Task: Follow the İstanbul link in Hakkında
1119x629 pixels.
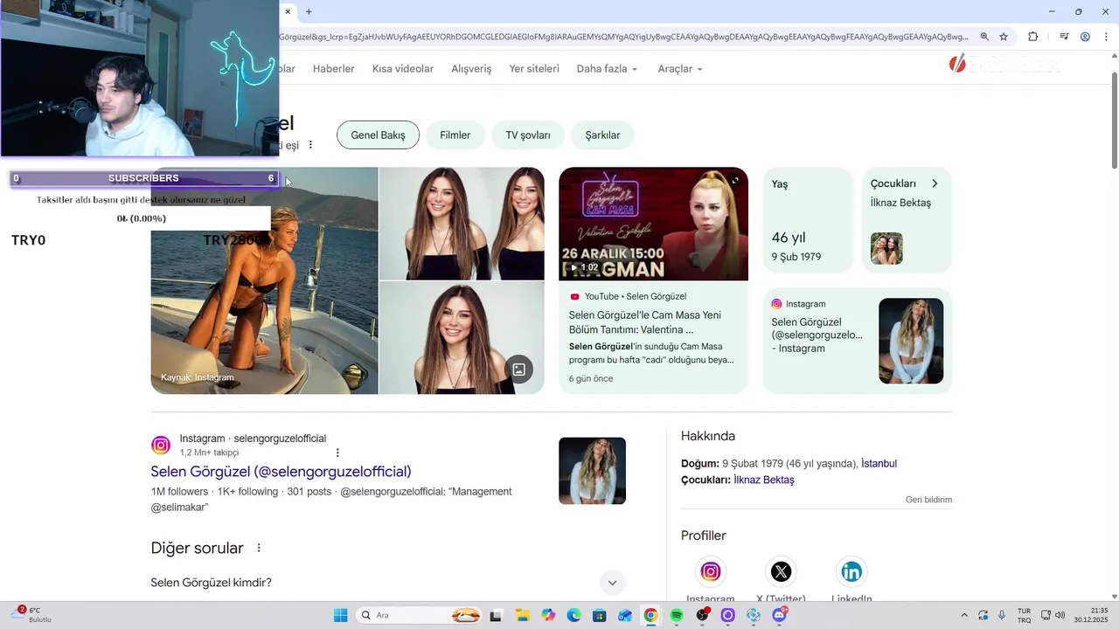Action: click(x=879, y=463)
